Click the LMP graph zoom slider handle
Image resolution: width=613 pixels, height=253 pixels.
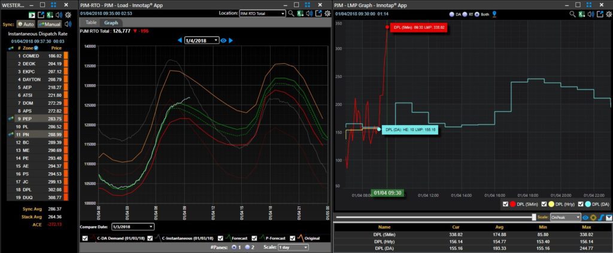pos(534,218)
